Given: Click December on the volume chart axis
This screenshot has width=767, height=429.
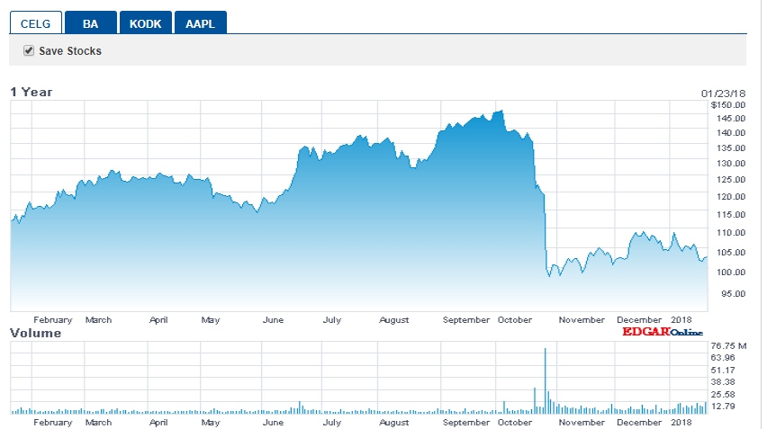Looking at the screenshot, I should [639, 423].
